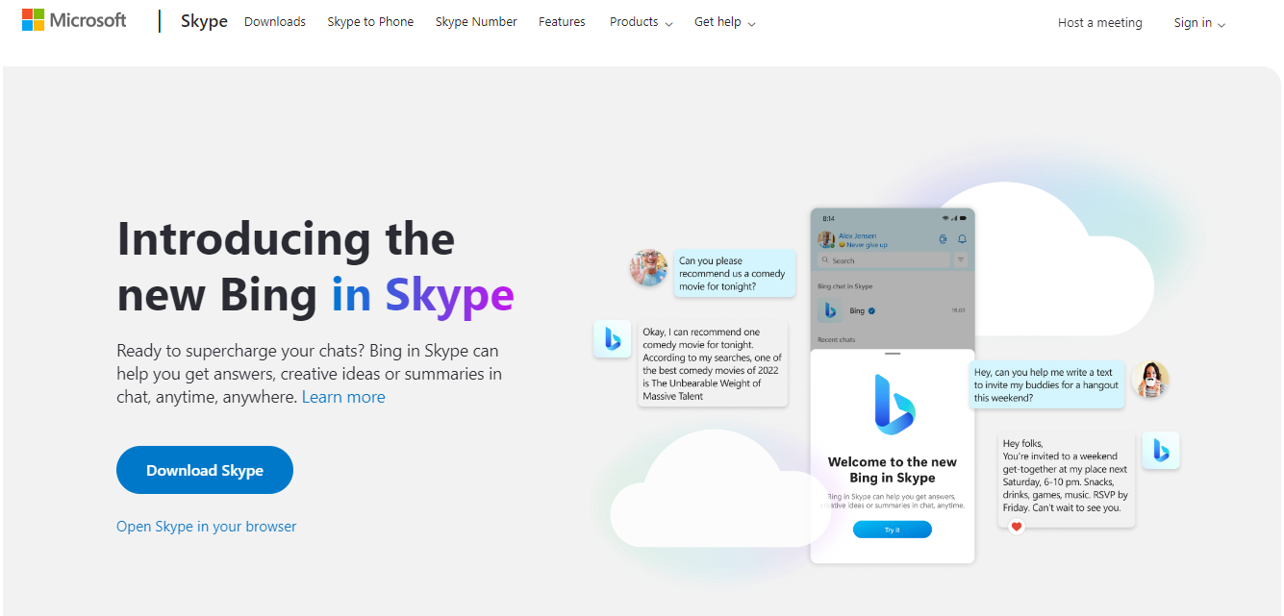Viewport: 1284px width, 616px height.
Task: Click Open Skype in your browser
Action: [x=206, y=526]
